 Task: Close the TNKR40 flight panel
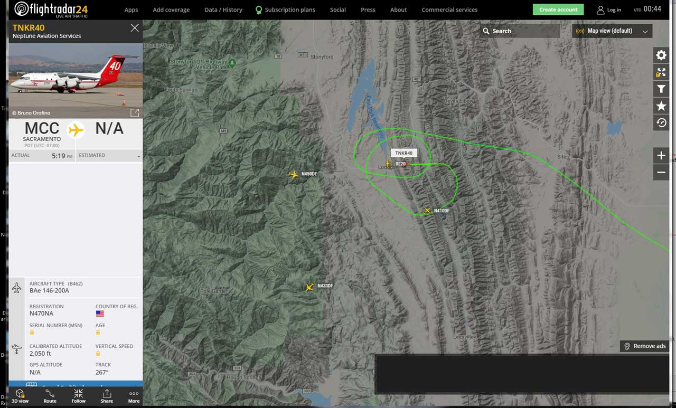coord(135,28)
